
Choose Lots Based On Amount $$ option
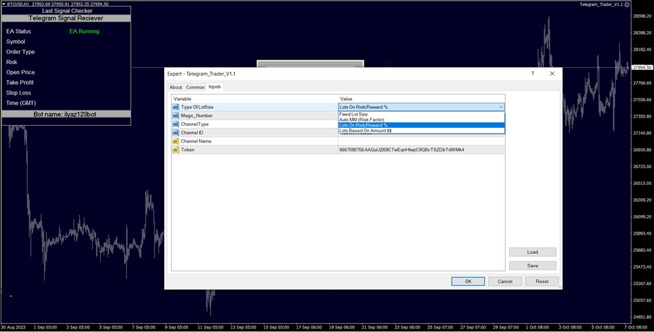(421, 131)
